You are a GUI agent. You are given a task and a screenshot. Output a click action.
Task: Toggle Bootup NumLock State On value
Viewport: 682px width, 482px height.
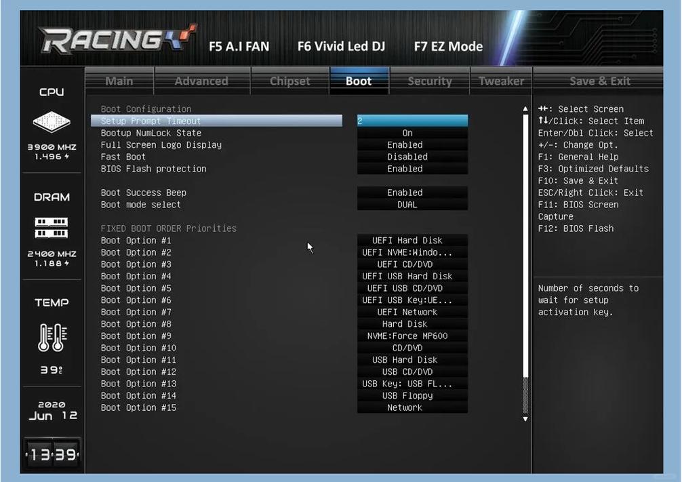pyautogui.click(x=412, y=133)
